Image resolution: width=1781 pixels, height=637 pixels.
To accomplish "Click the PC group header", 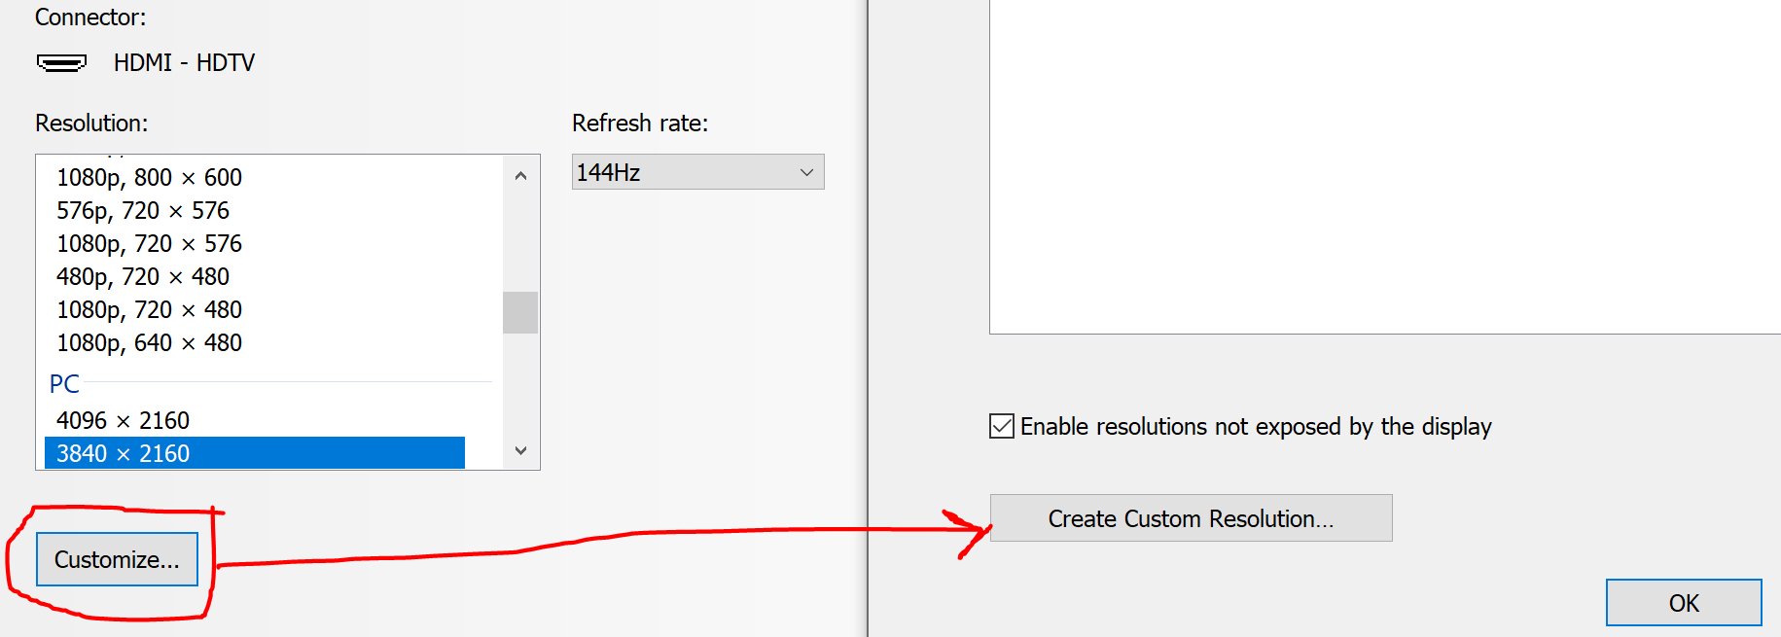I will [64, 384].
